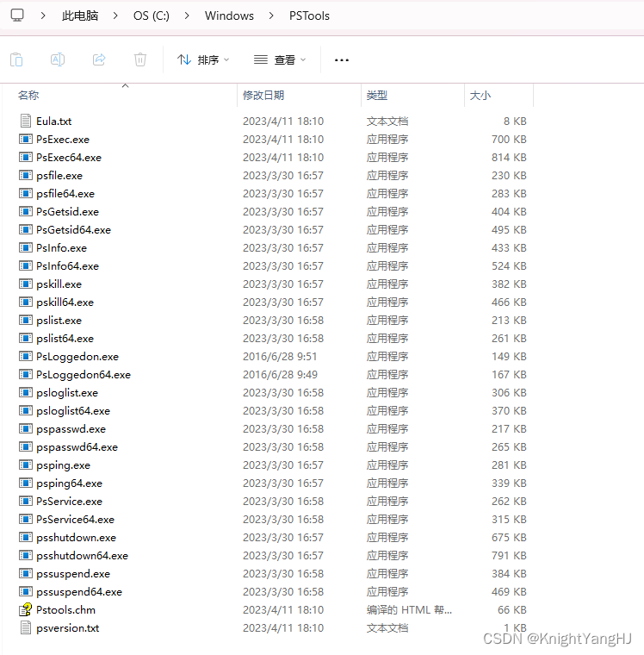Click the 2016/6/28 9:49 modified date
Image resolution: width=644 pixels, height=655 pixels.
point(280,374)
